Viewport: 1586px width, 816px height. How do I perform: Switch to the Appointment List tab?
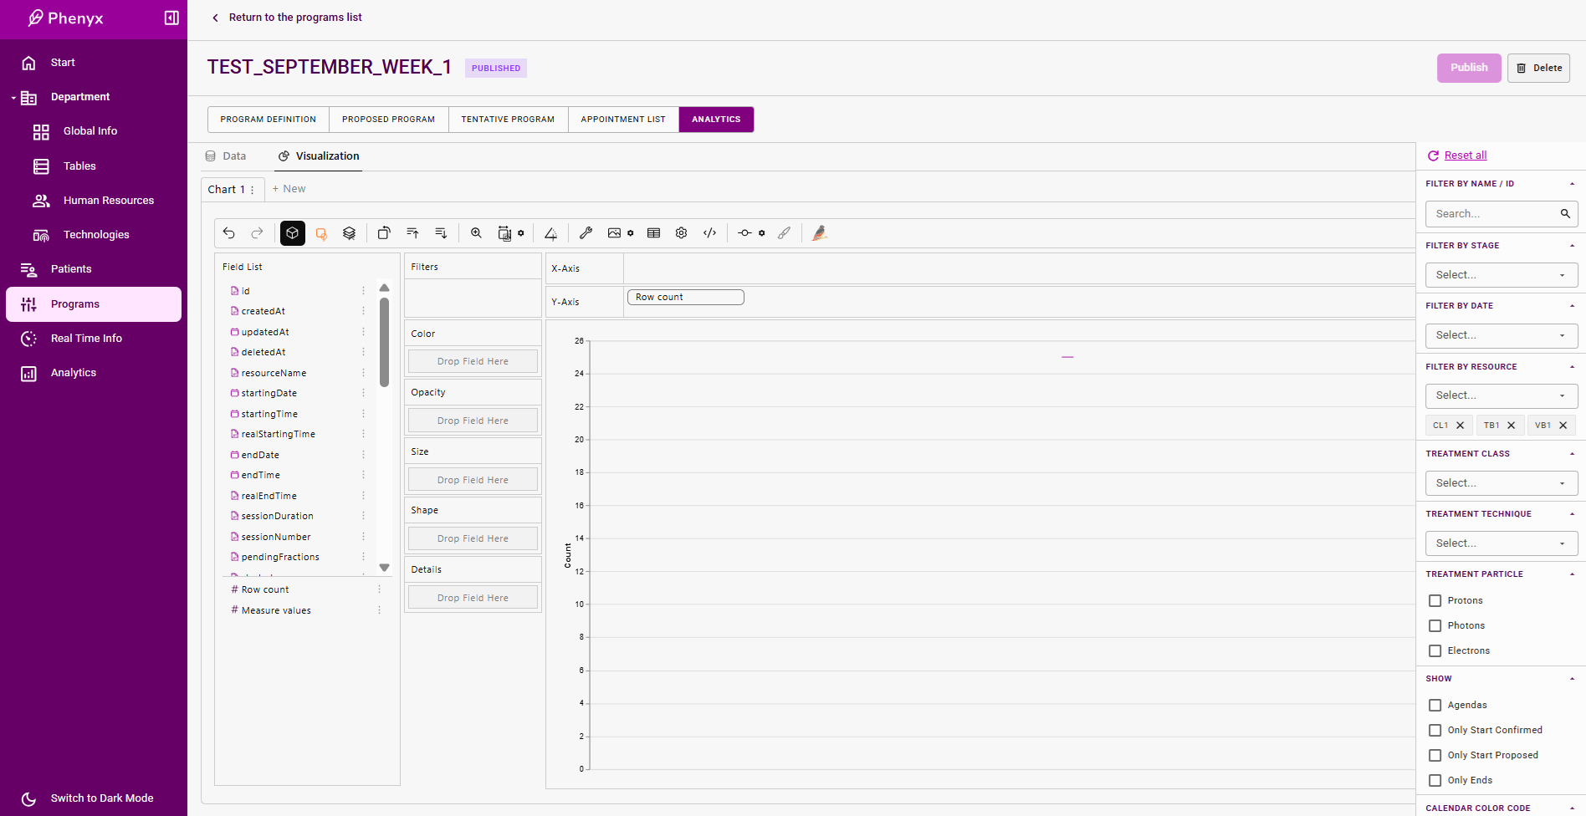pos(623,120)
